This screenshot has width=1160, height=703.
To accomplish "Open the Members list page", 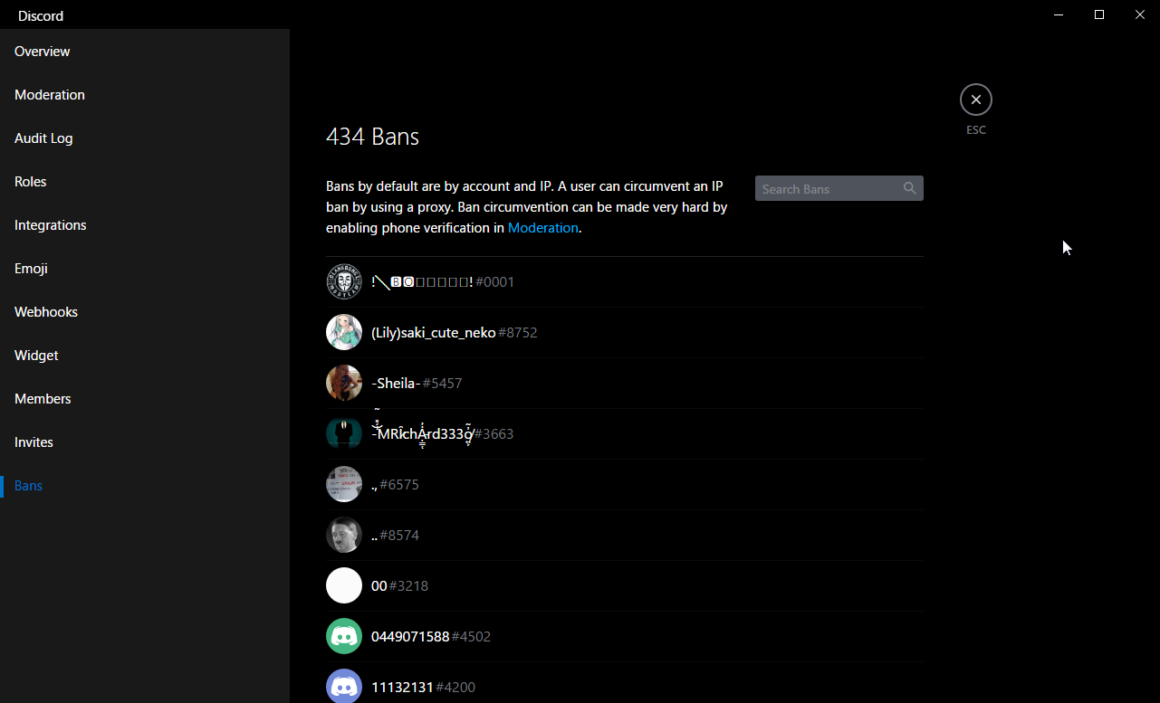I will (x=145, y=399).
